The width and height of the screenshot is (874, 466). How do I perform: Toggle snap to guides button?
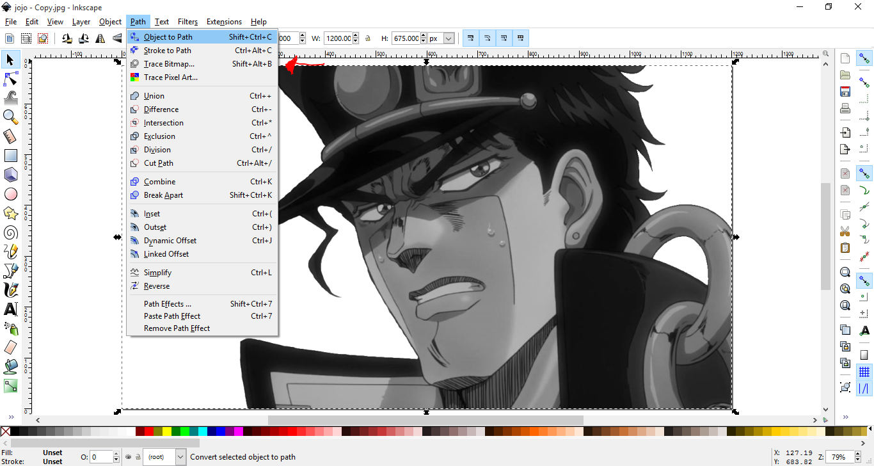click(864, 389)
